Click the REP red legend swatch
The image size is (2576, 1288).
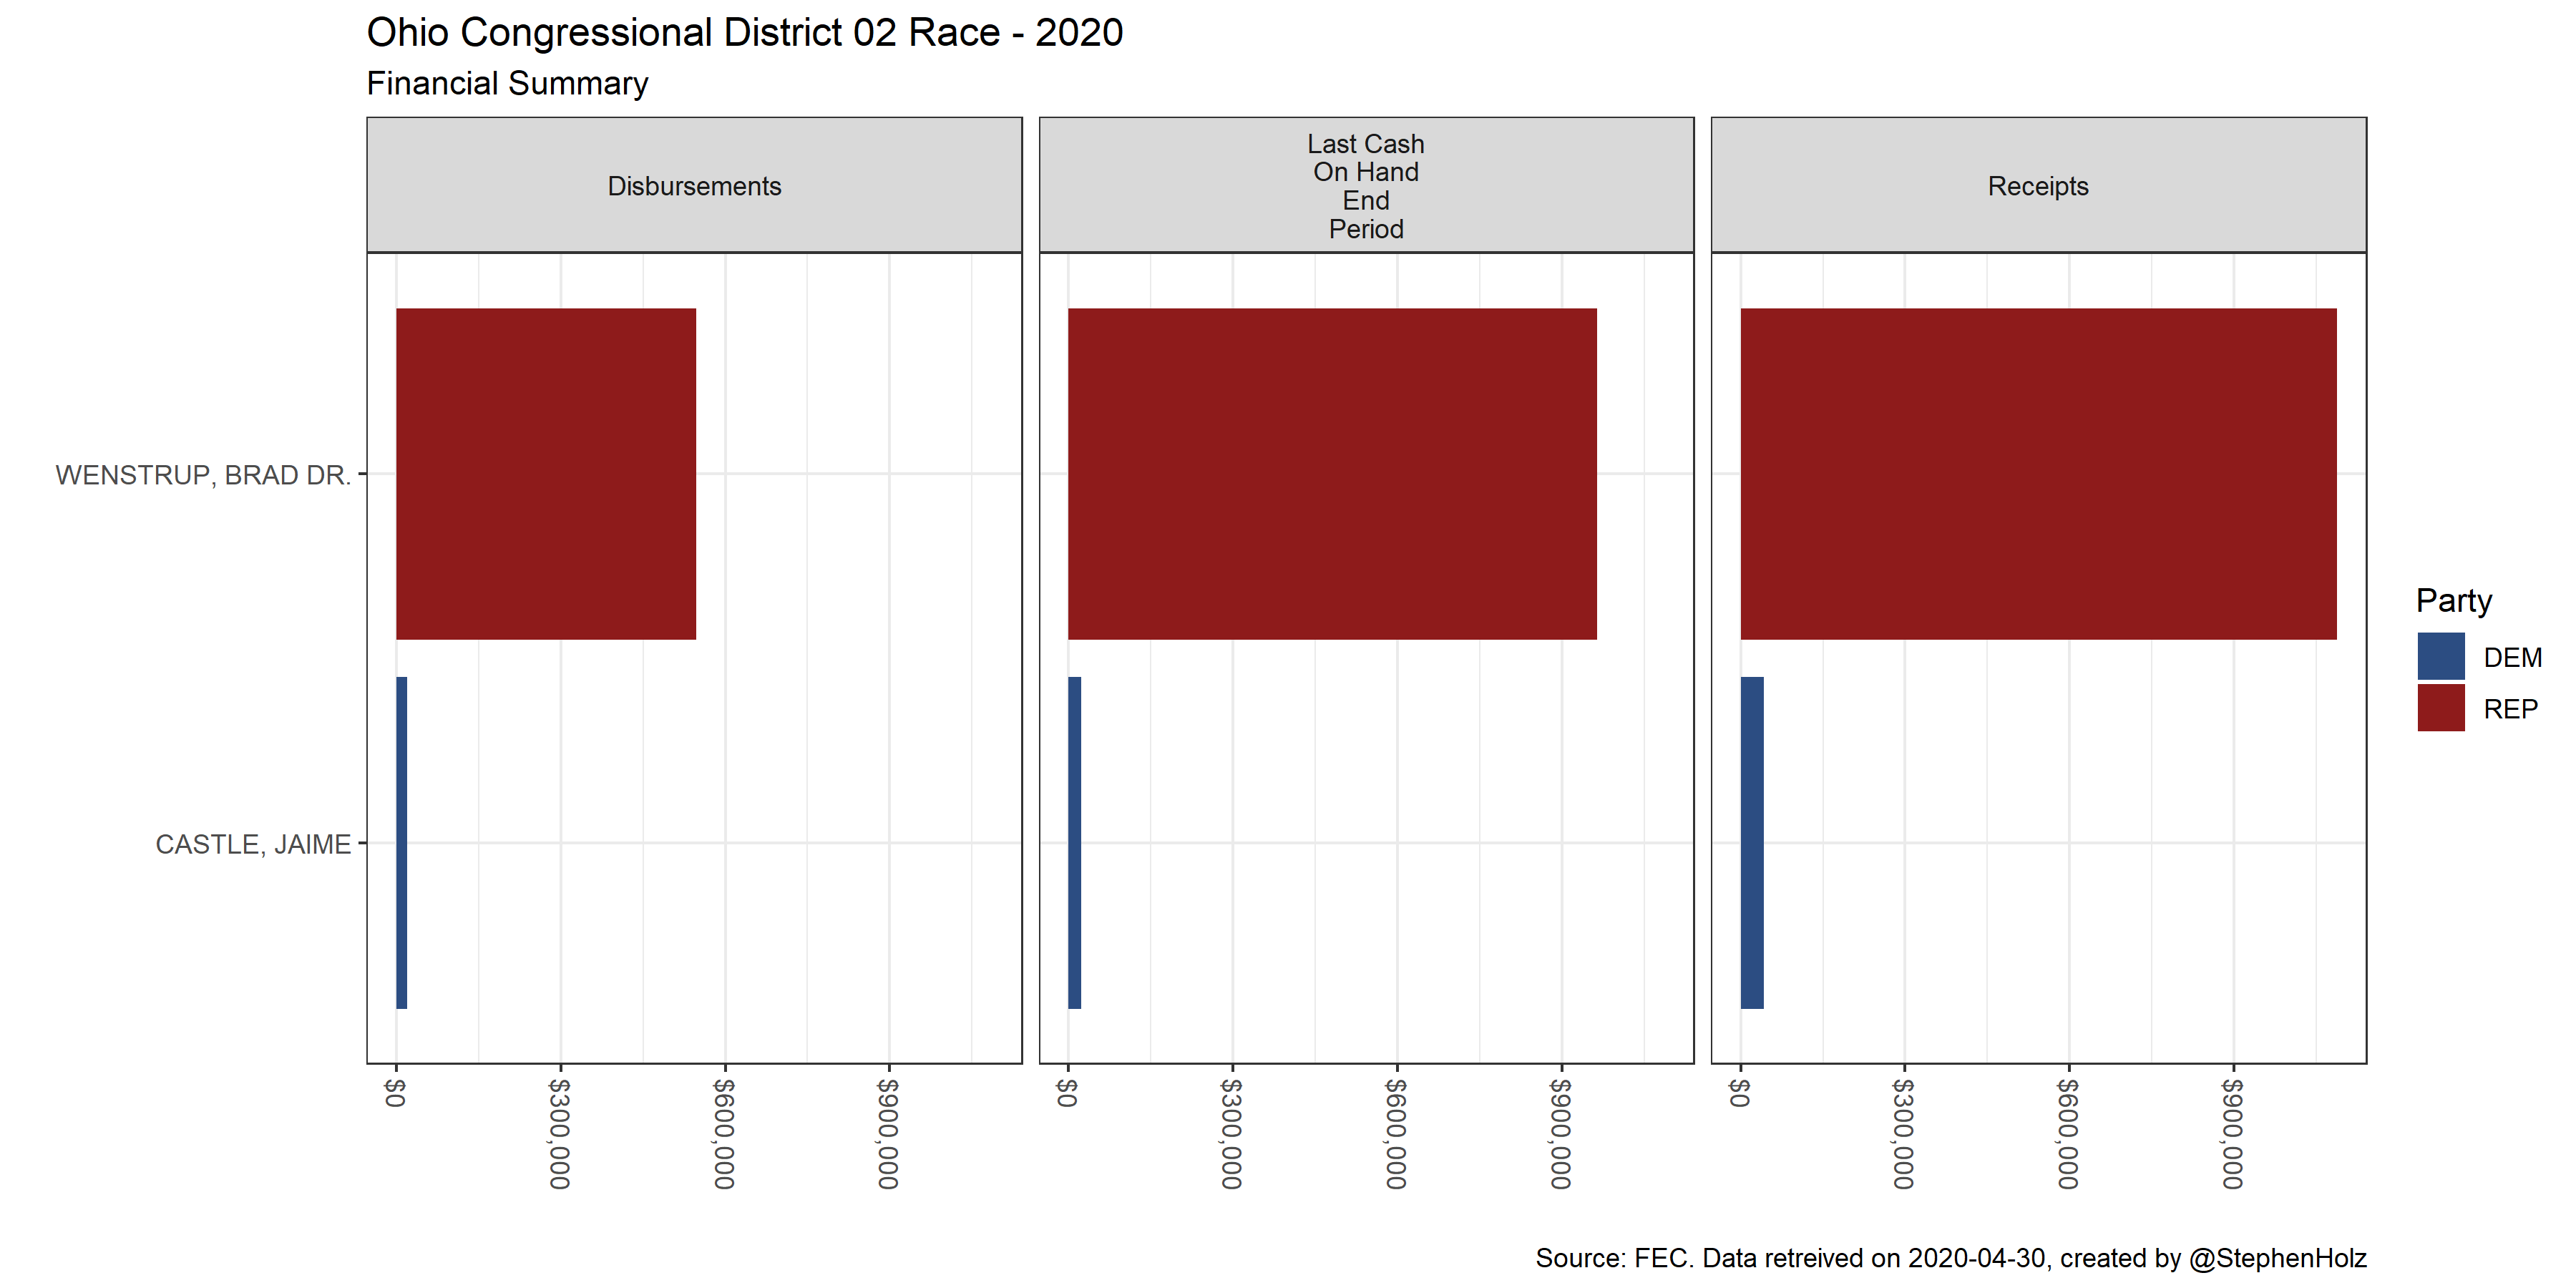[x=2440, y=708]
